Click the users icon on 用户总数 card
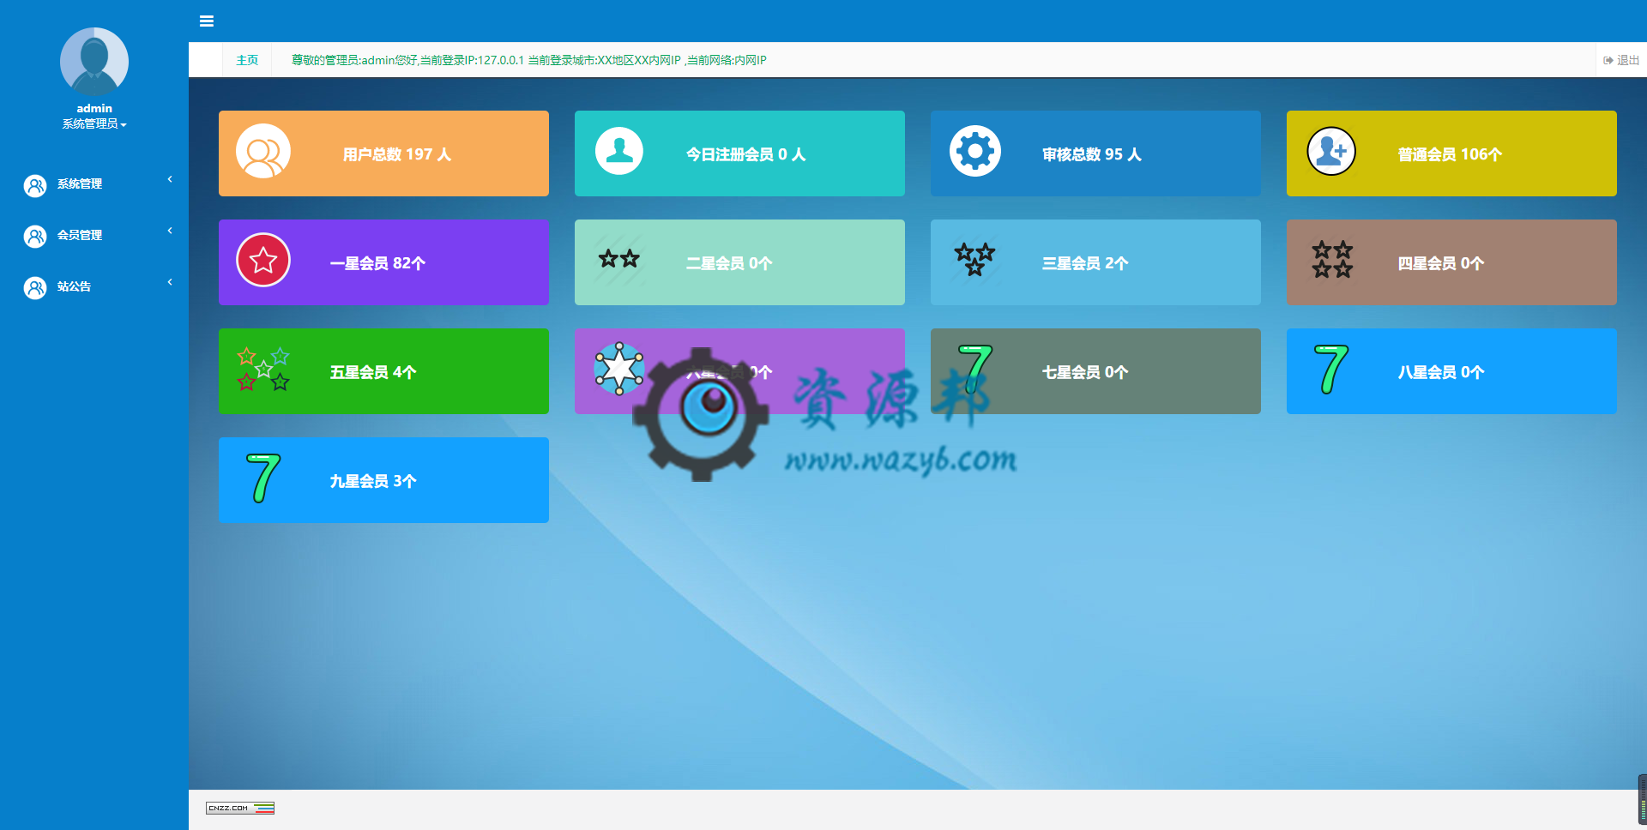The width and height of the screenshot is (1647, 830). point(263,152)
